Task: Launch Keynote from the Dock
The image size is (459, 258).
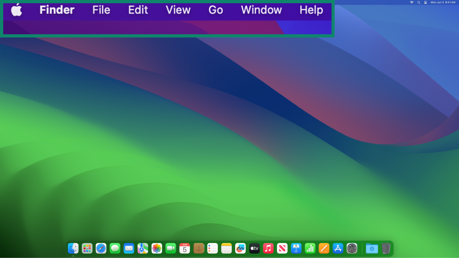Action: tap(297, 248)
